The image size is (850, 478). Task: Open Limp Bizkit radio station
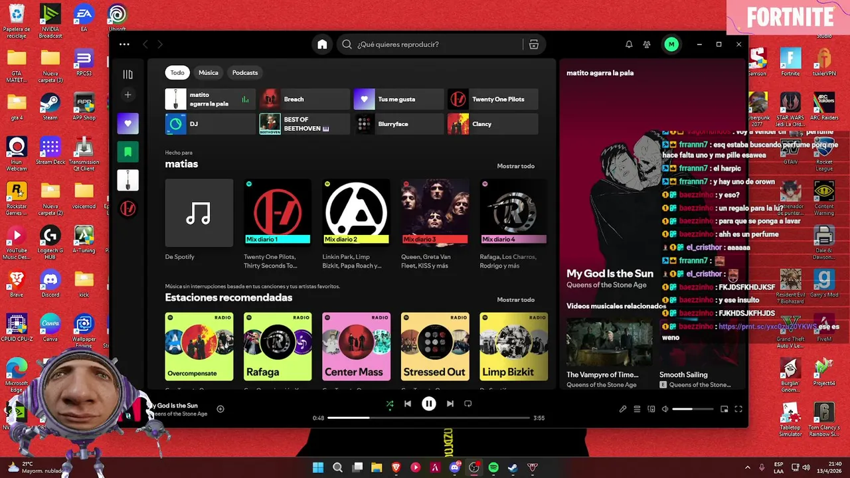coord(514,347)
